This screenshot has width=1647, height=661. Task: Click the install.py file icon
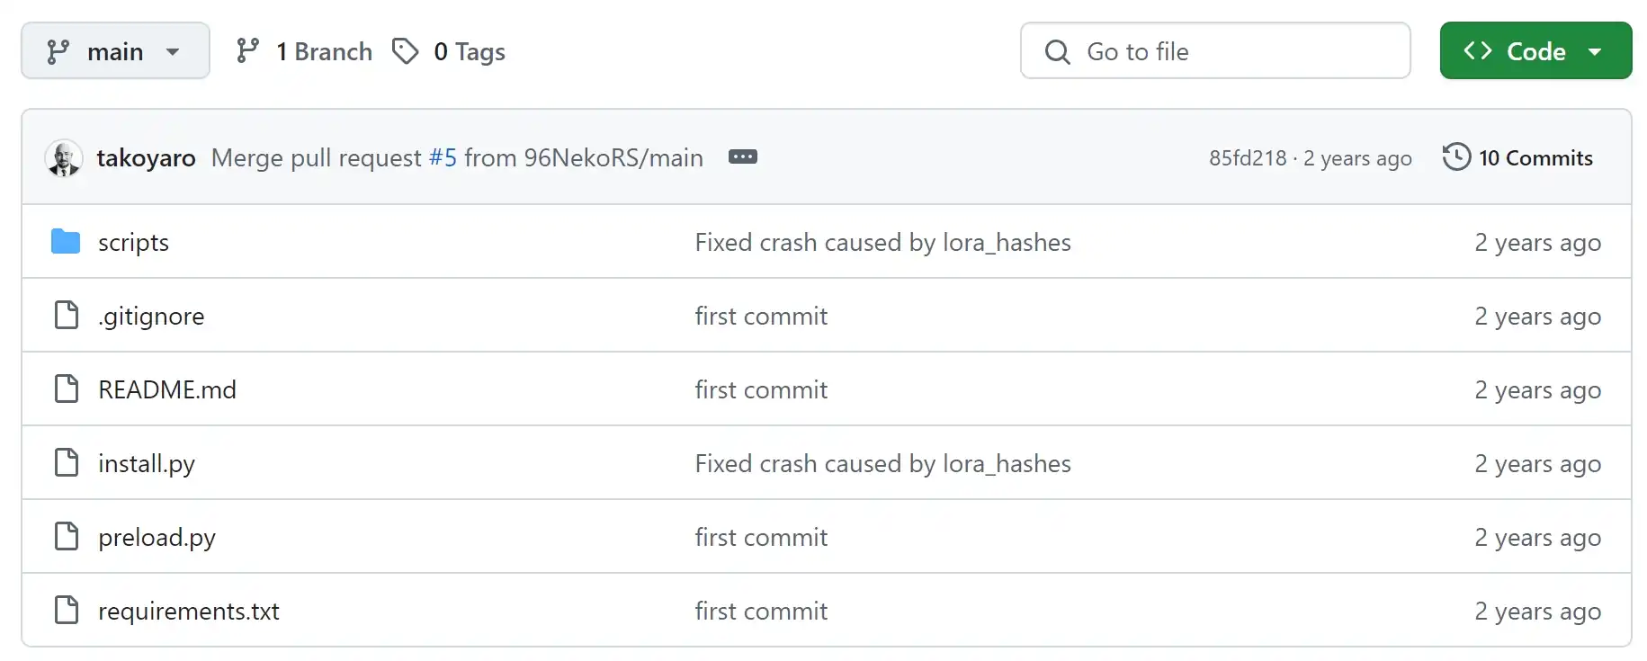click(x=67, y=463)
